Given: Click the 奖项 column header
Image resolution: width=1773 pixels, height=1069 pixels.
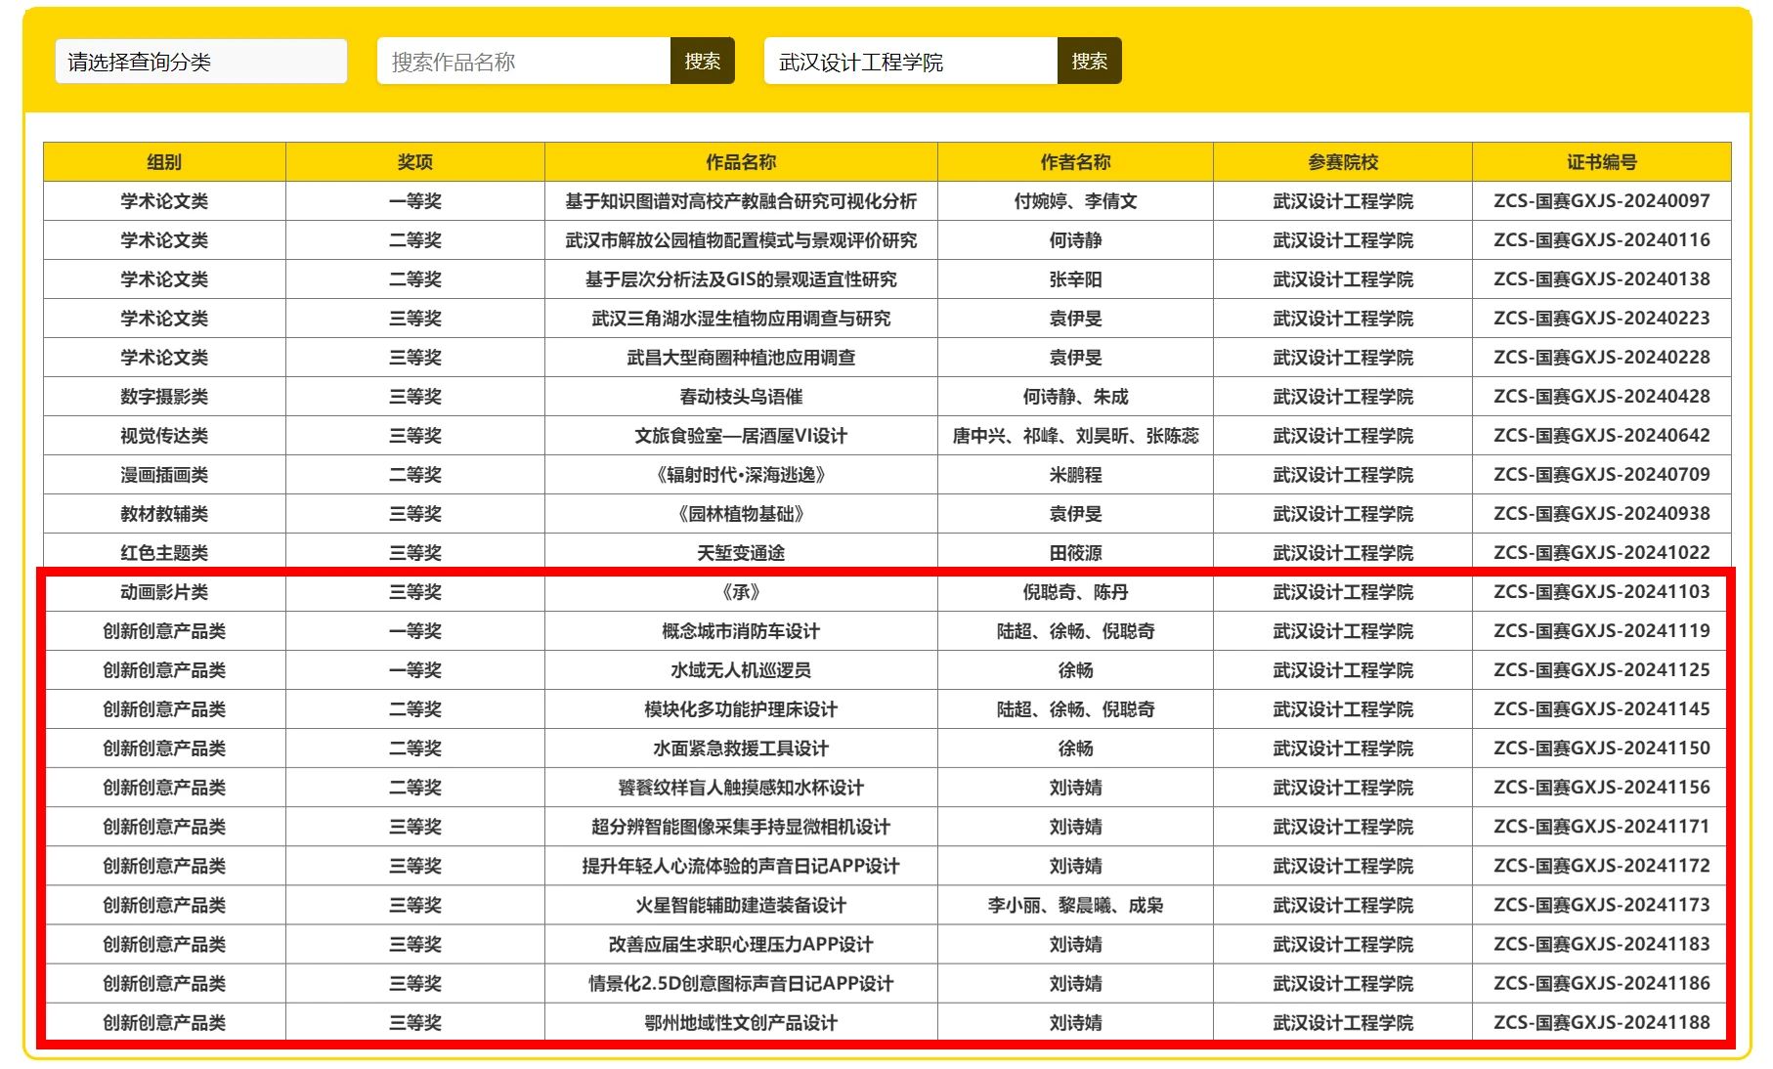Looking at the screenshot, I should [414, 162].
